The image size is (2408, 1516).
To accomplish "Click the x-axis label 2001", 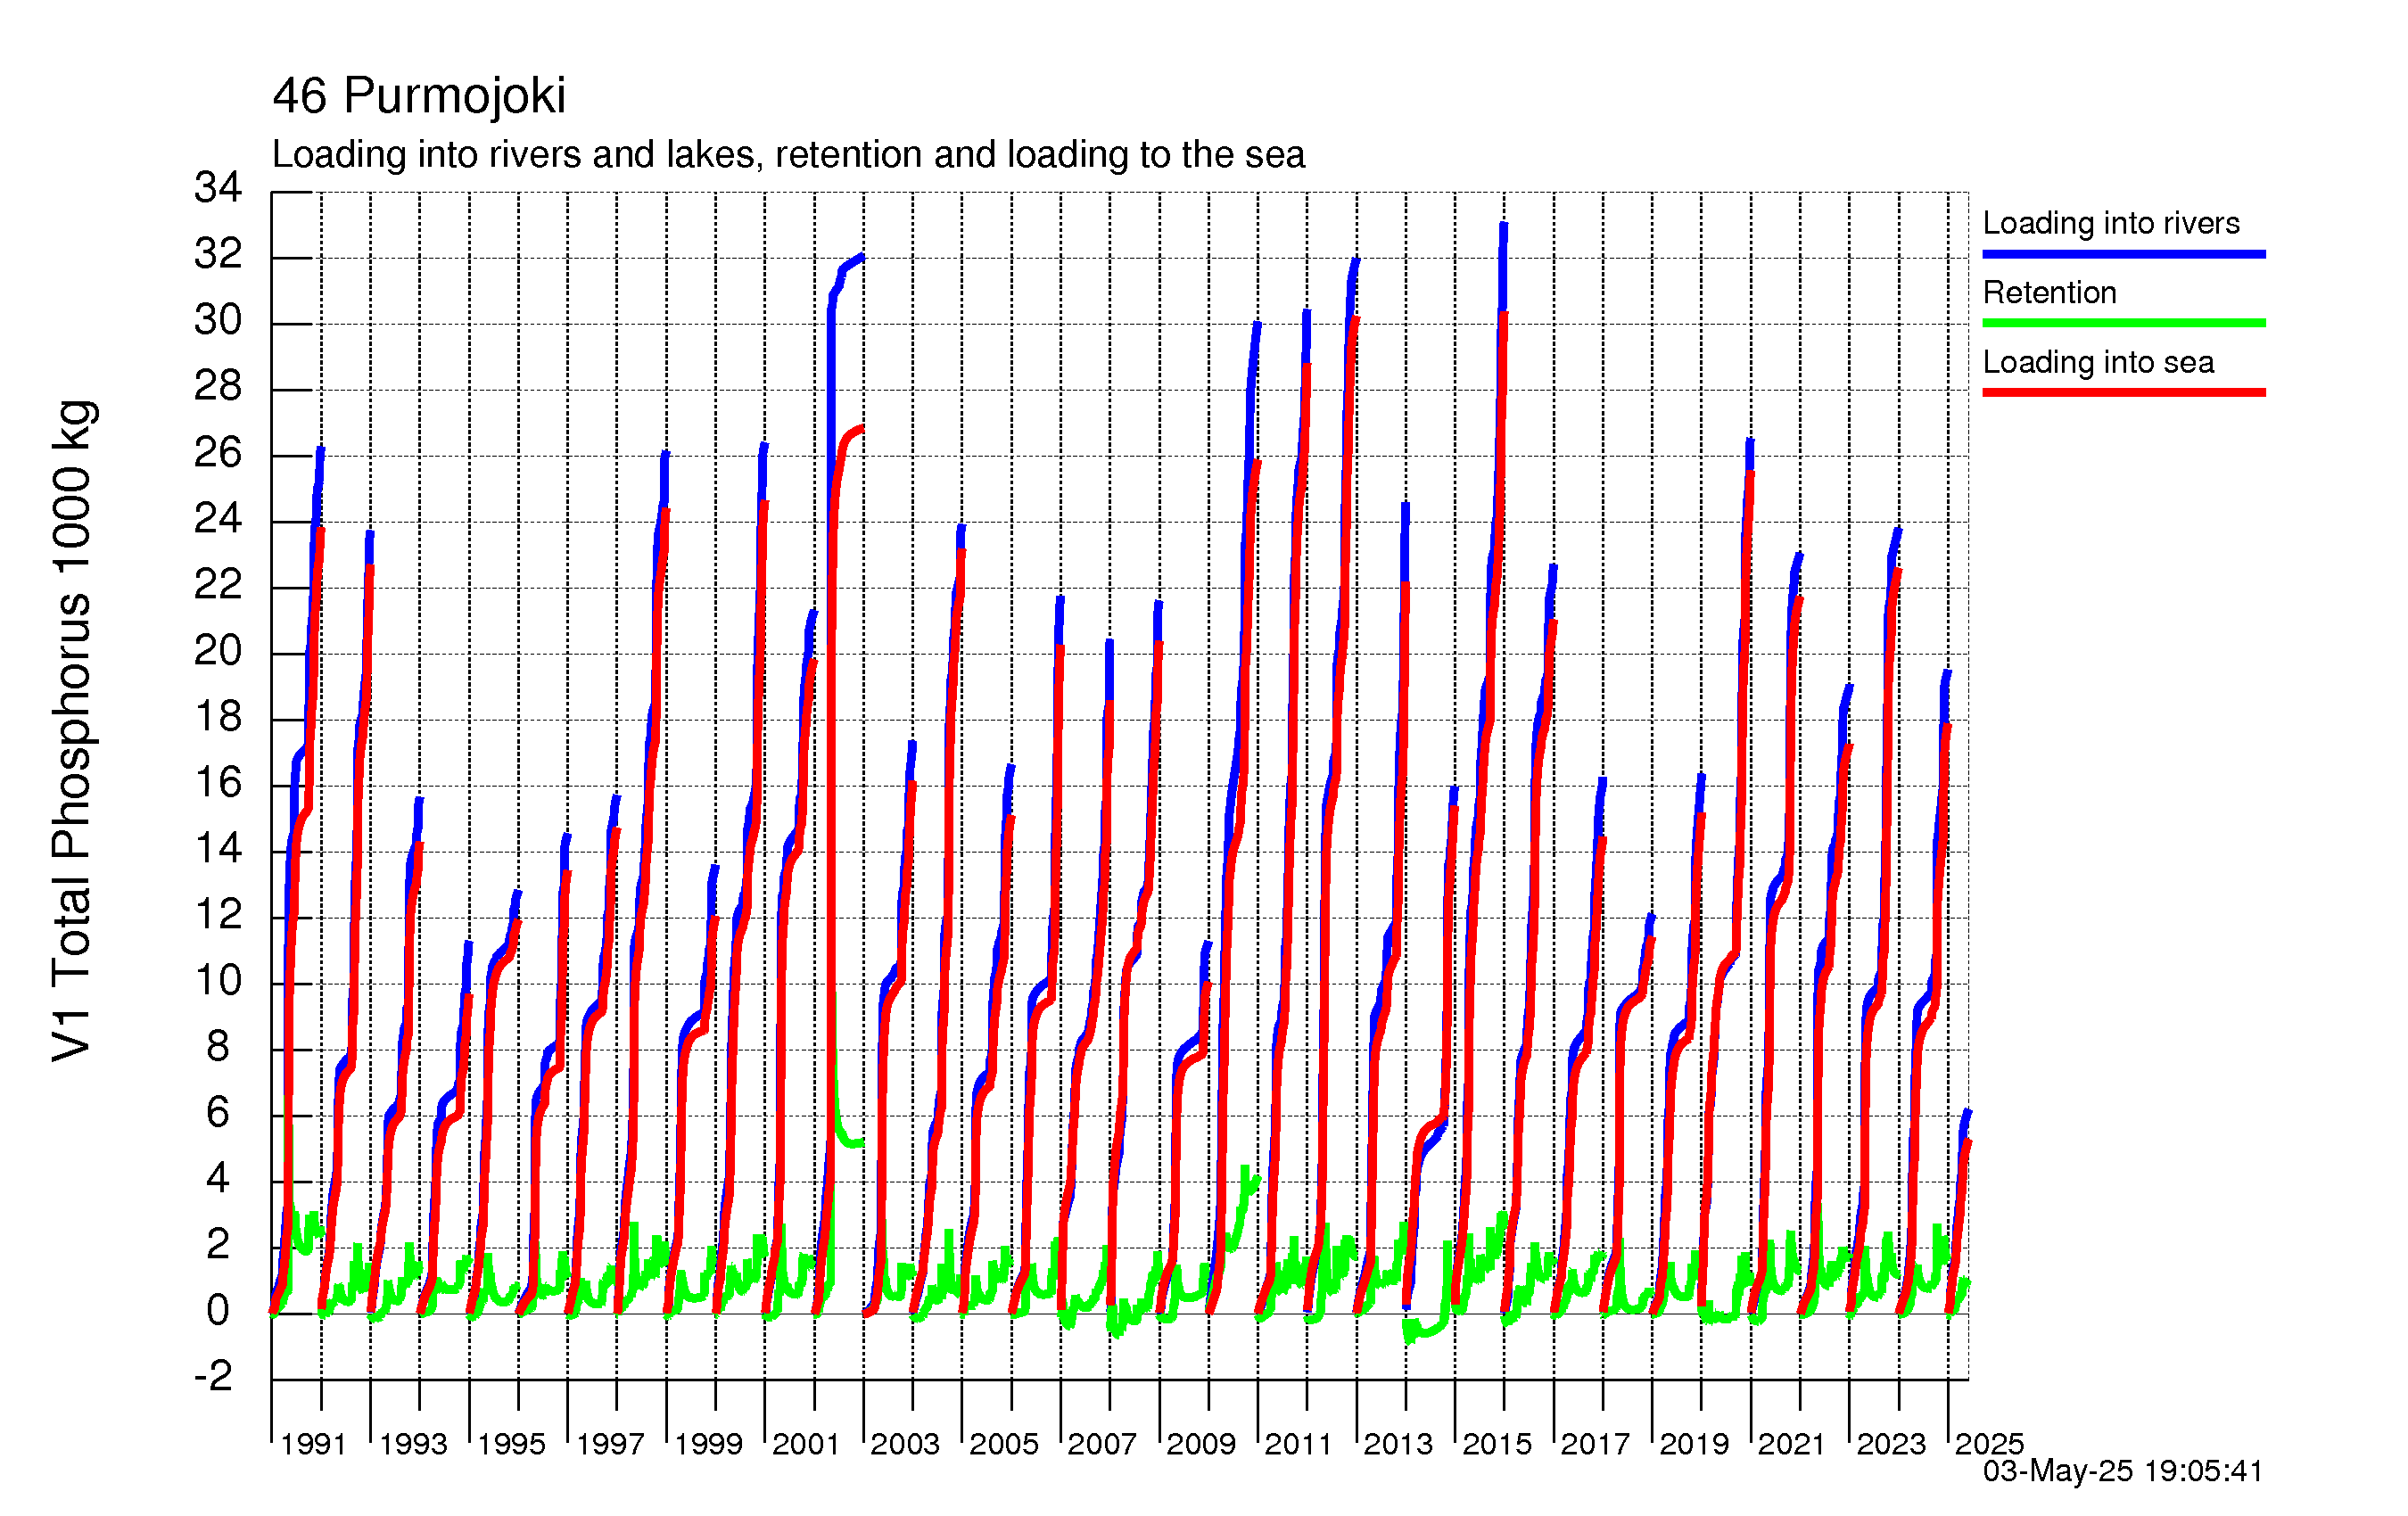I will [x=806, y=1444].
